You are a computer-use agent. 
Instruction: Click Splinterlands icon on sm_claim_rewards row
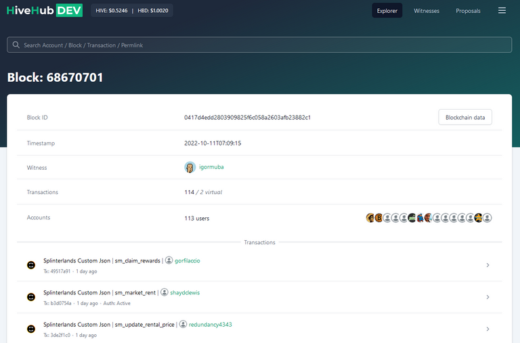click(31, 265)
